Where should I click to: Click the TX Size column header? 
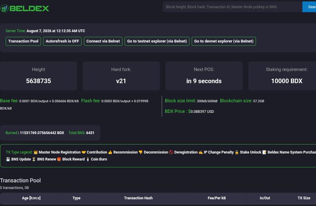pyautogui.click(x=304, y=198)
